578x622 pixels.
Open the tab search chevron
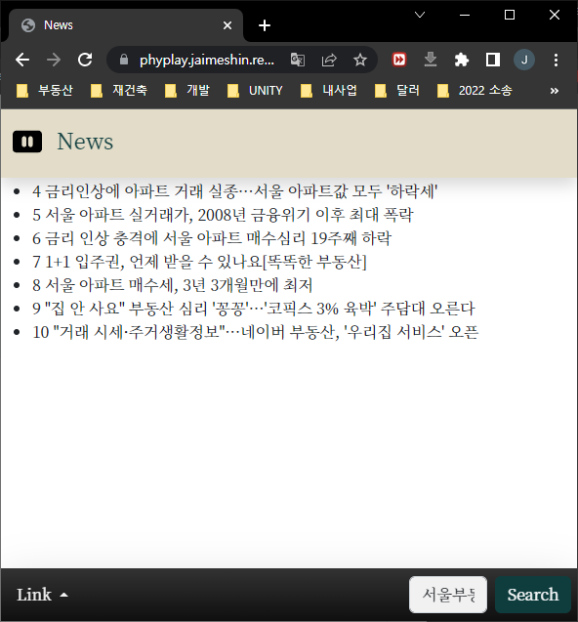click(420, 15)
